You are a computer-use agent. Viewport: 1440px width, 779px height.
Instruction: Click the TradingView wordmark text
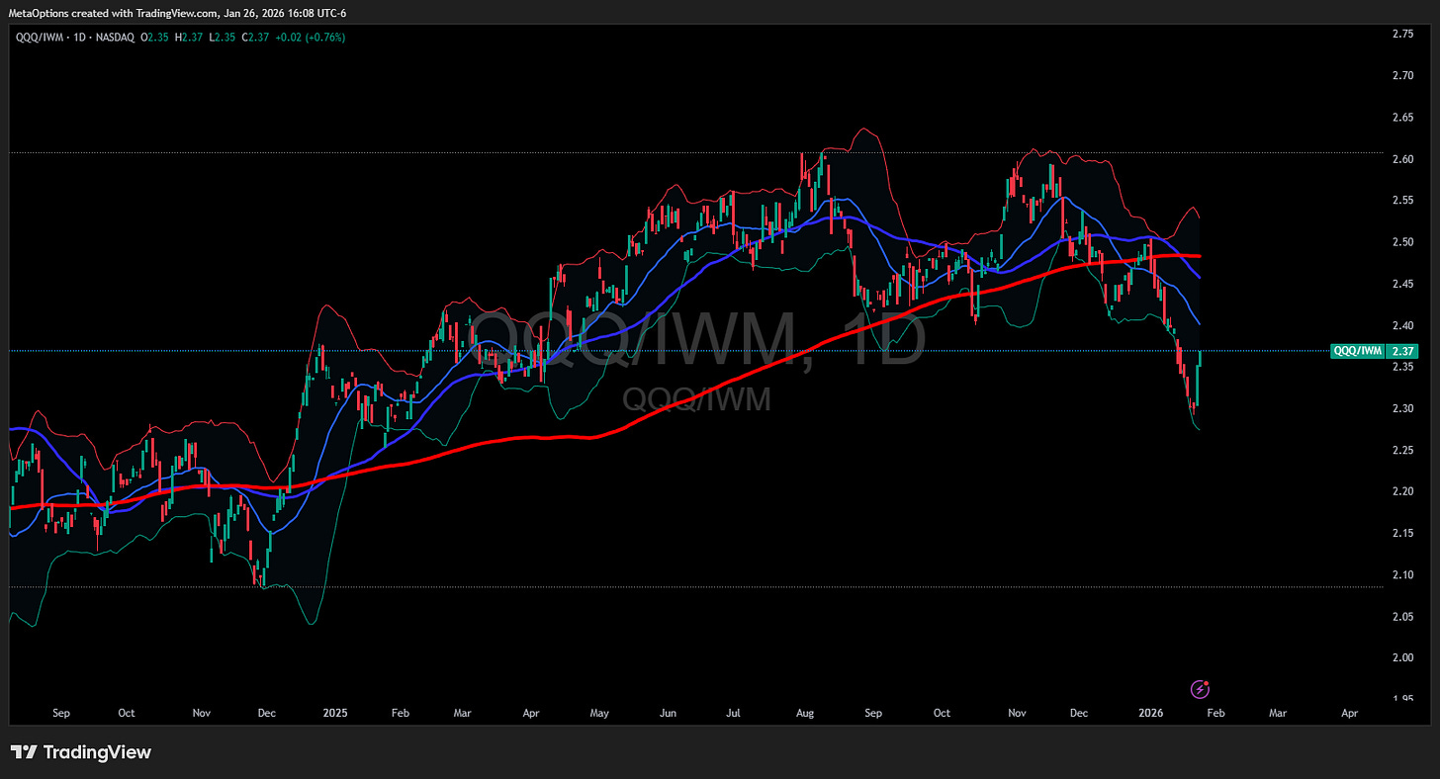[x=97, y=752]
